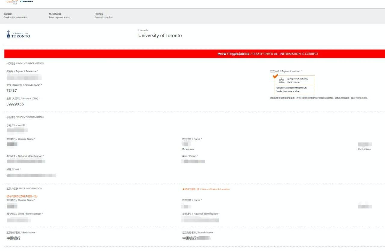Go to the 'Confirm the information' step
The width and height of the screenshot is (385, 251).
point(15,16)
